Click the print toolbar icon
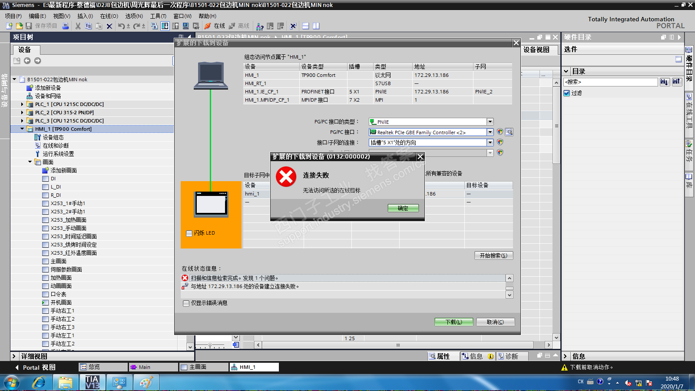 point(66,26)
